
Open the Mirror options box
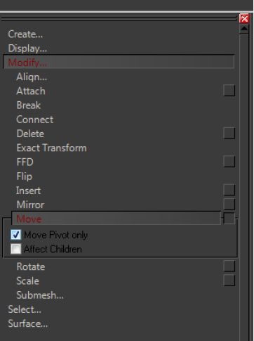tap(229, 204)
